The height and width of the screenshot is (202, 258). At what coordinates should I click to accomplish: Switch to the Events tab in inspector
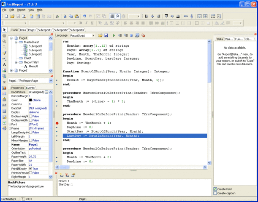tap(30, 88)
